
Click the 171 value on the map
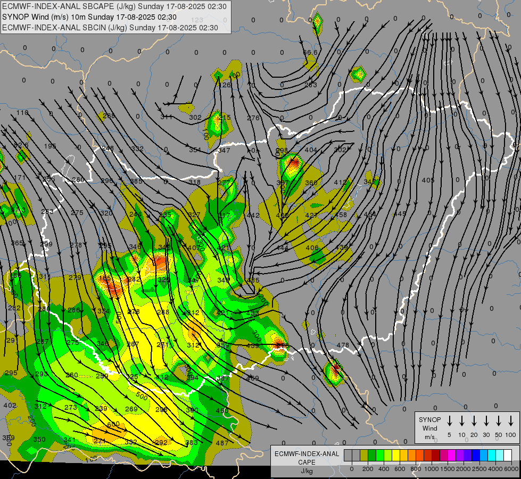point(20,178)
